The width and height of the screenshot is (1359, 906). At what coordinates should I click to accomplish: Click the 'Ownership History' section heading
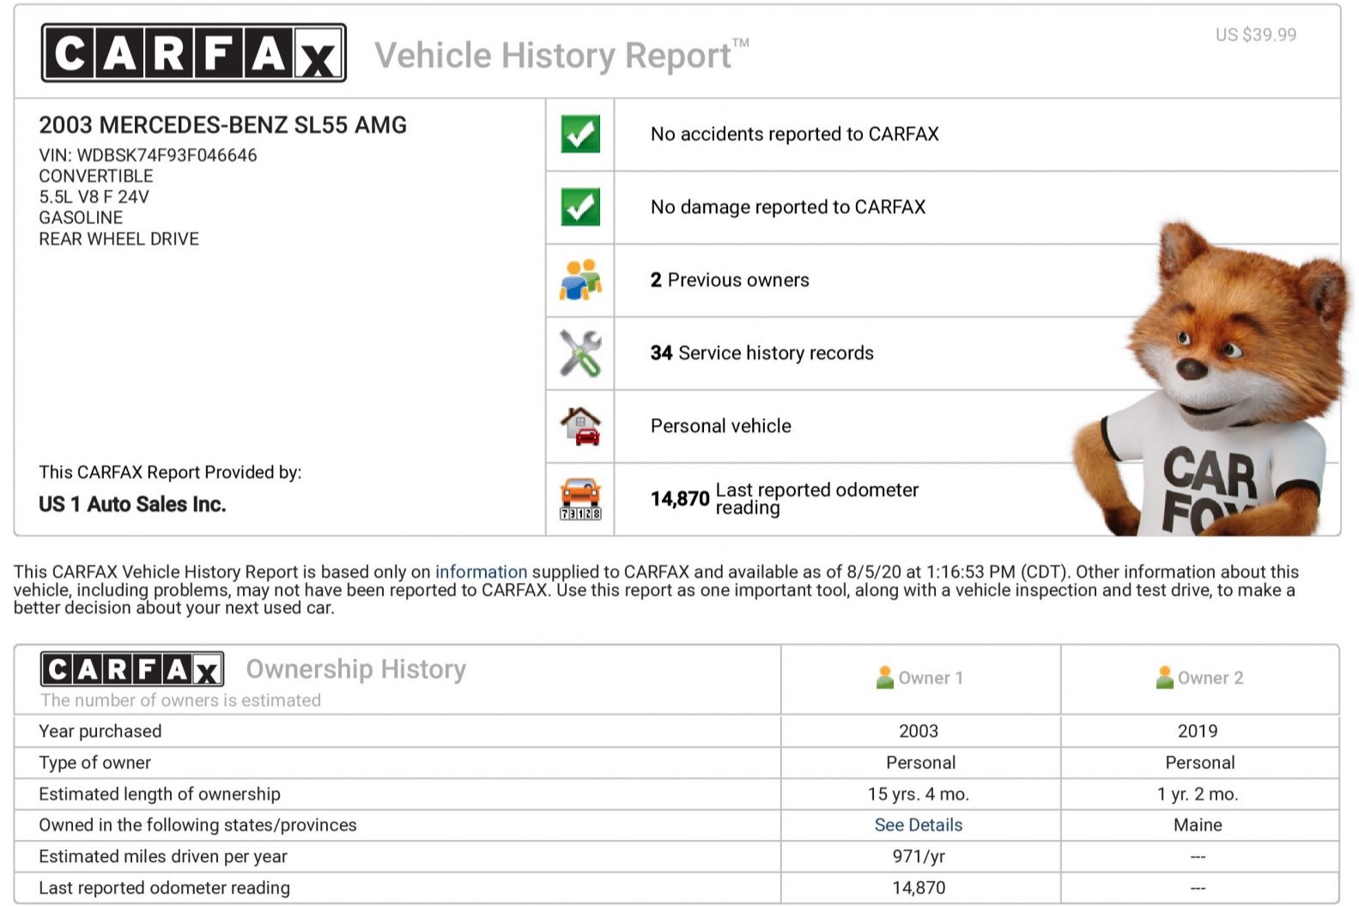[x=356, y=669]
